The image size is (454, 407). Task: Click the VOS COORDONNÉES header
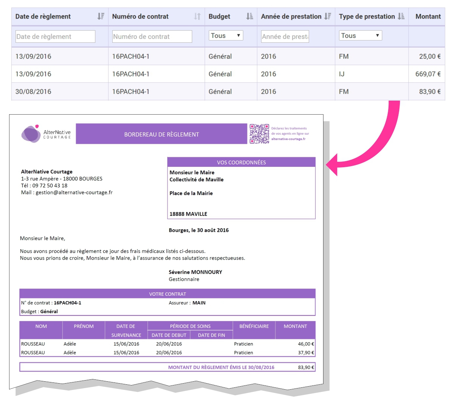point(241,162)
